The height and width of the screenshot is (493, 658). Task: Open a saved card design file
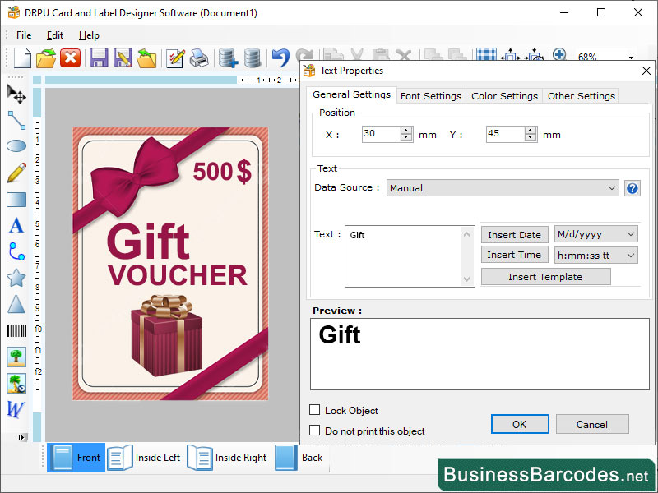(x=46, y=58)
